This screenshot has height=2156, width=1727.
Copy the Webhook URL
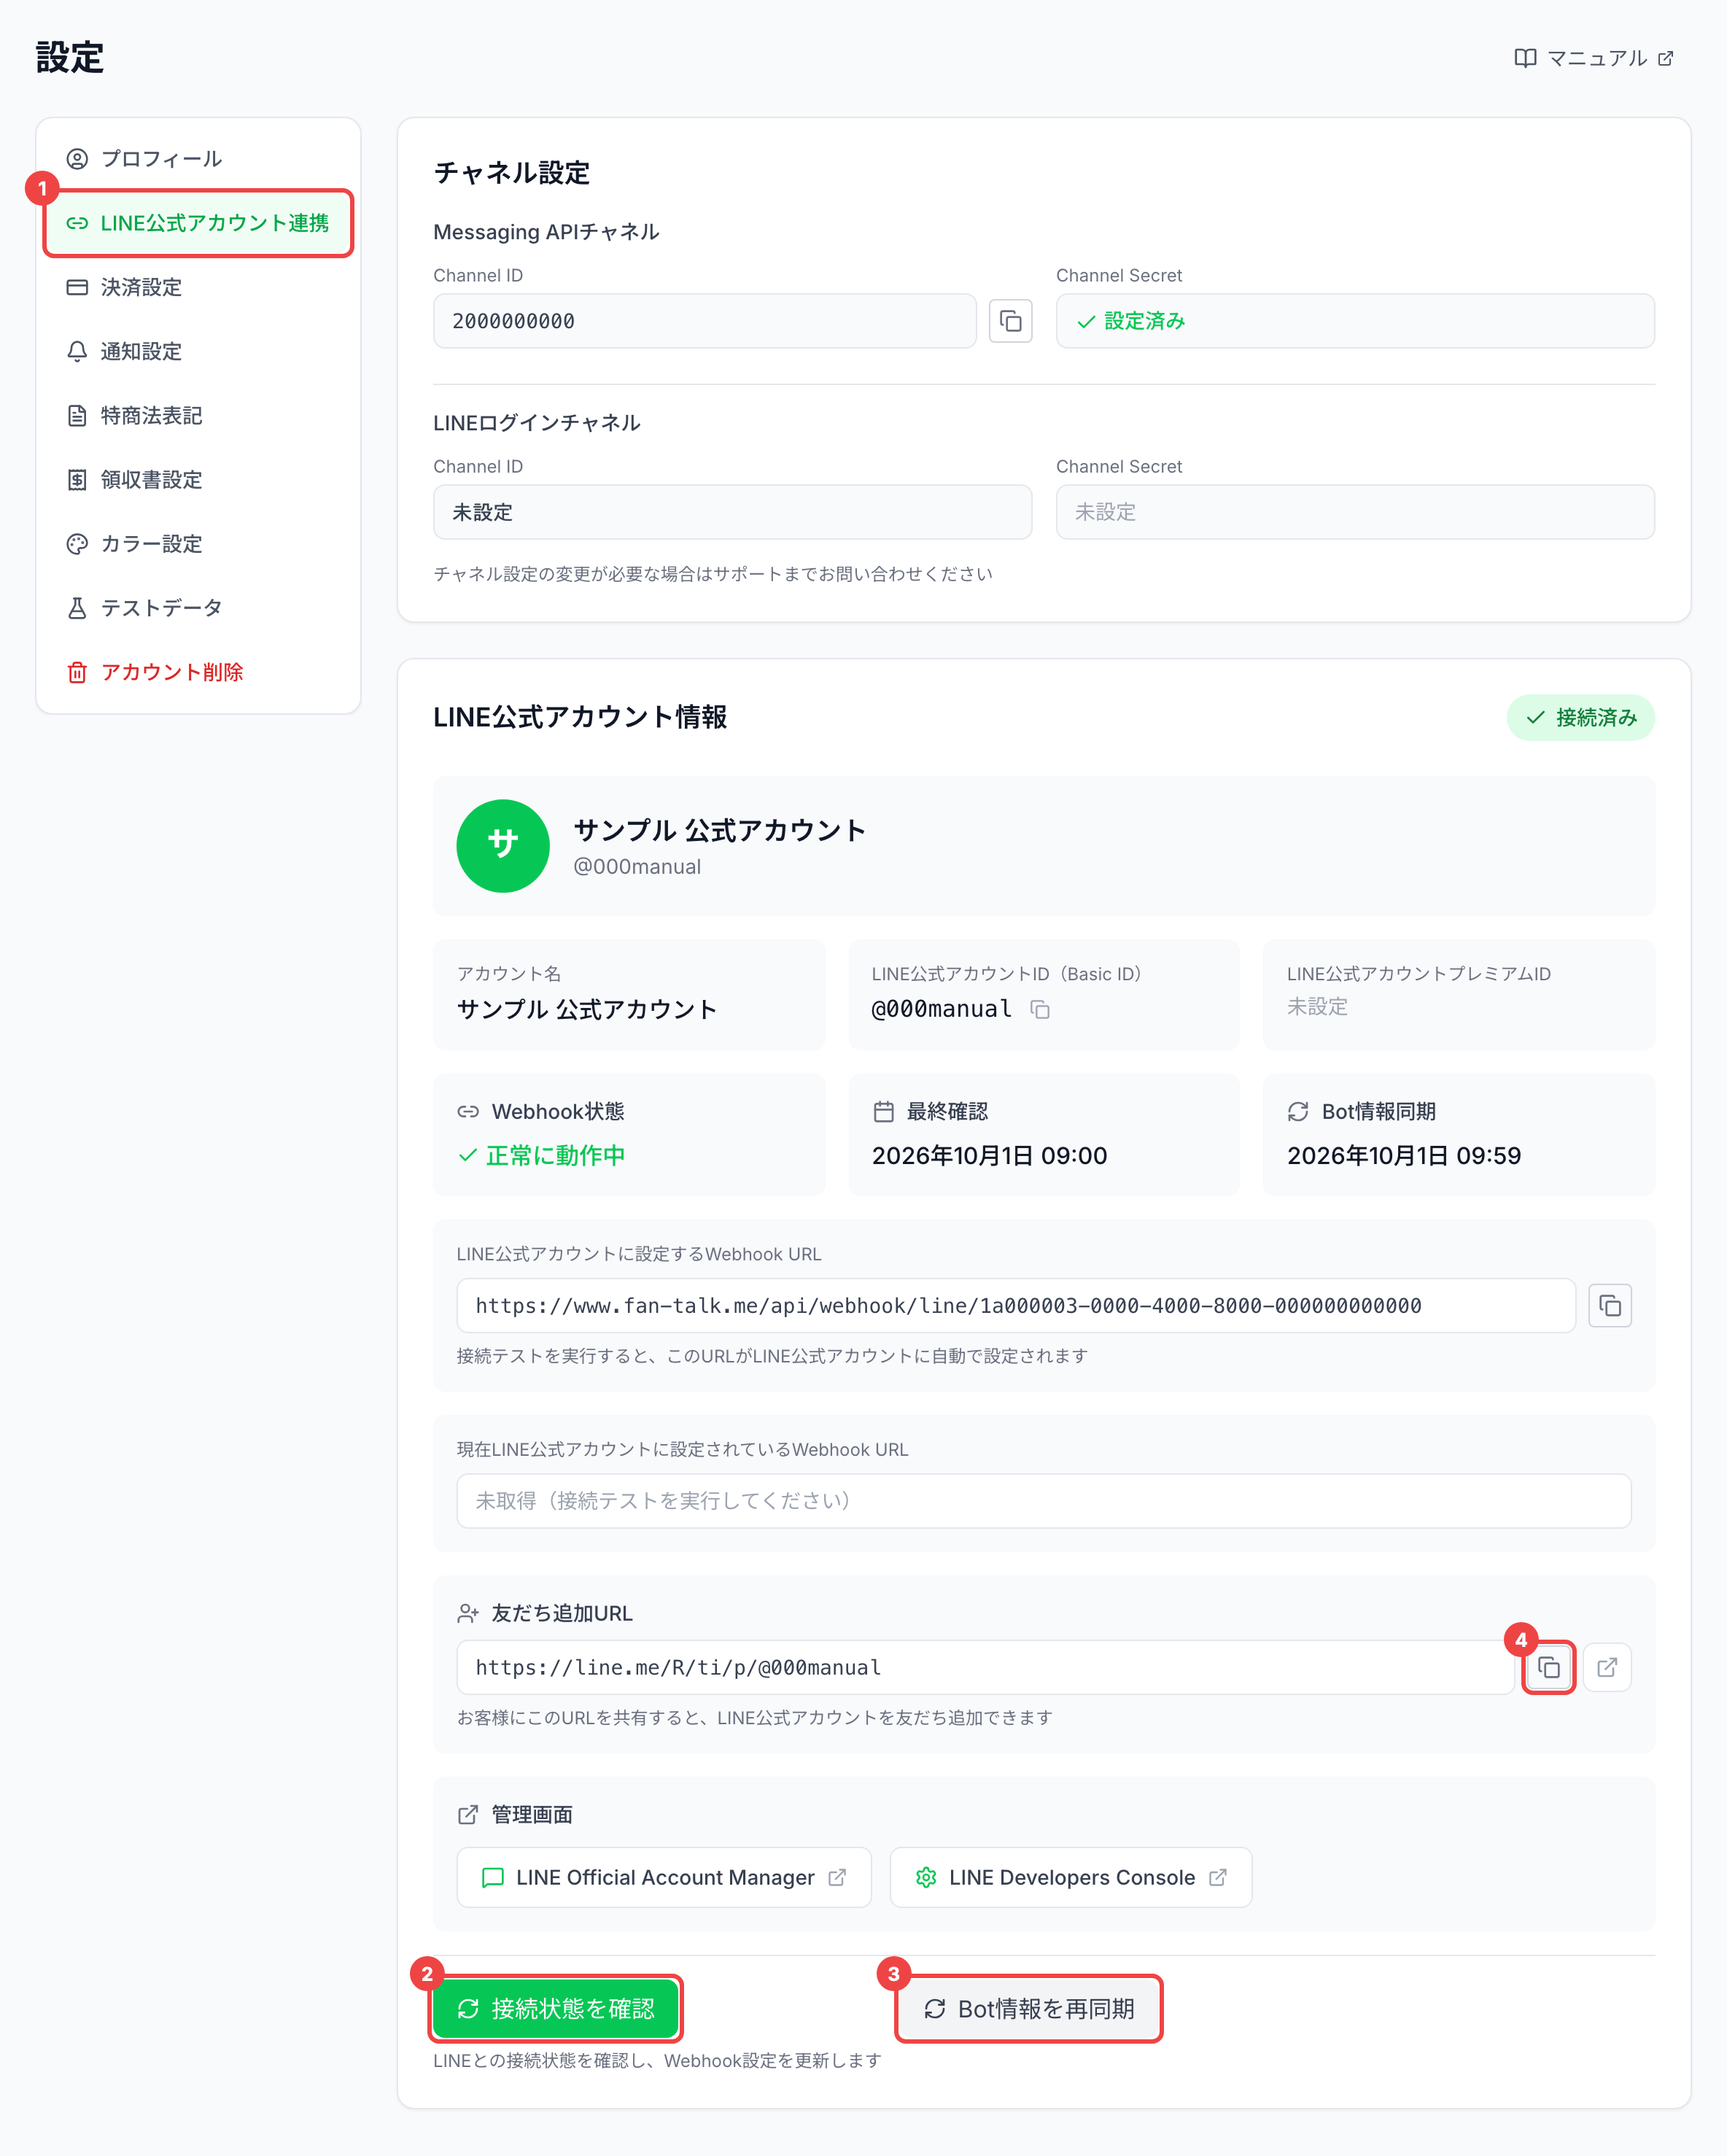click(1610, 1305)
